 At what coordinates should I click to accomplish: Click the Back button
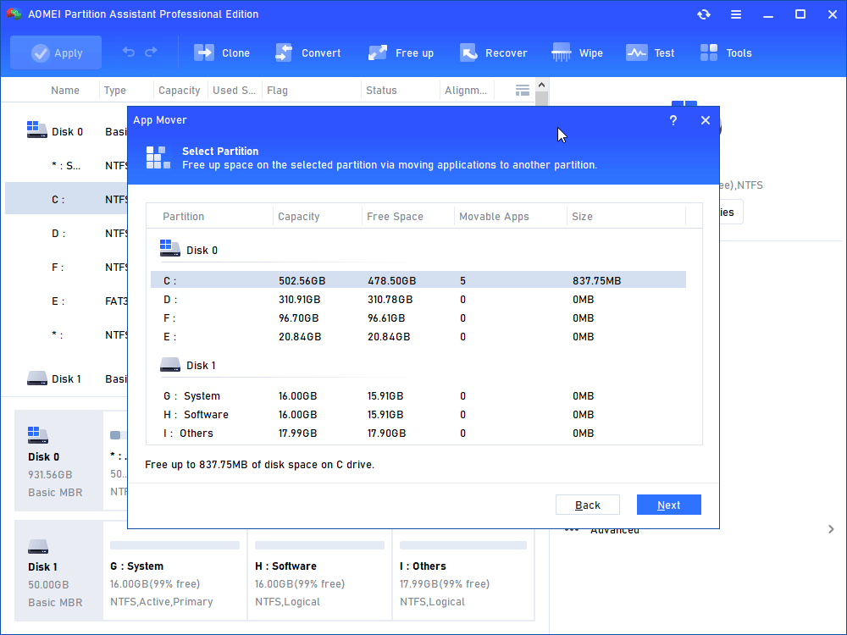point(588,505)
